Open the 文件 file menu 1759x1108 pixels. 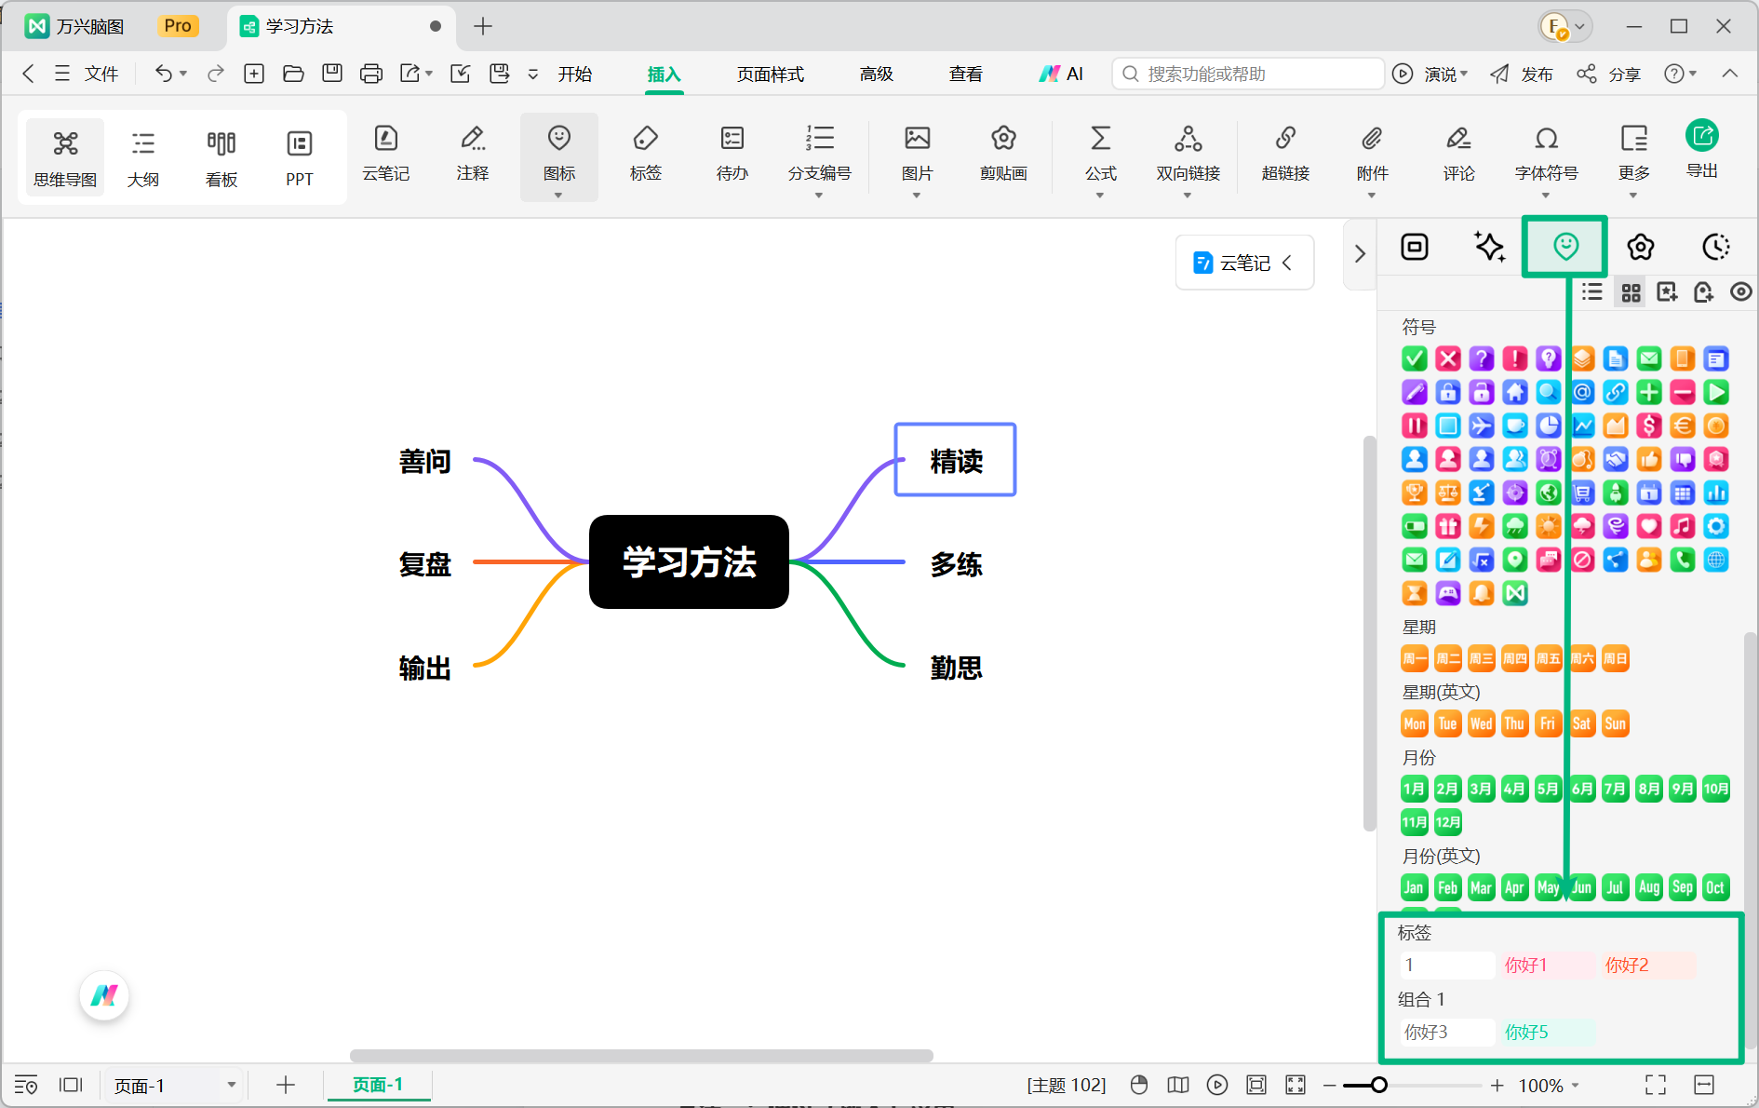(87, 74)
